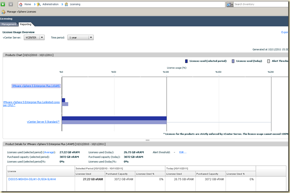This screenshot has width=290, height=193.
Task: Click the Generated at timestamp text
Action: pos(270,49)
